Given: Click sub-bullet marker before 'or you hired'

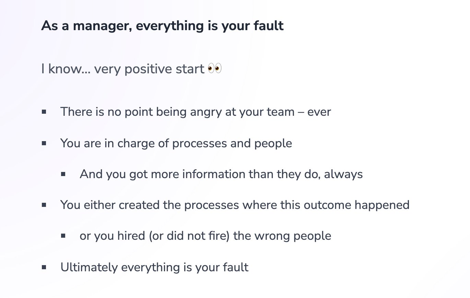Looking at the screenshot, I should [63, 236].
